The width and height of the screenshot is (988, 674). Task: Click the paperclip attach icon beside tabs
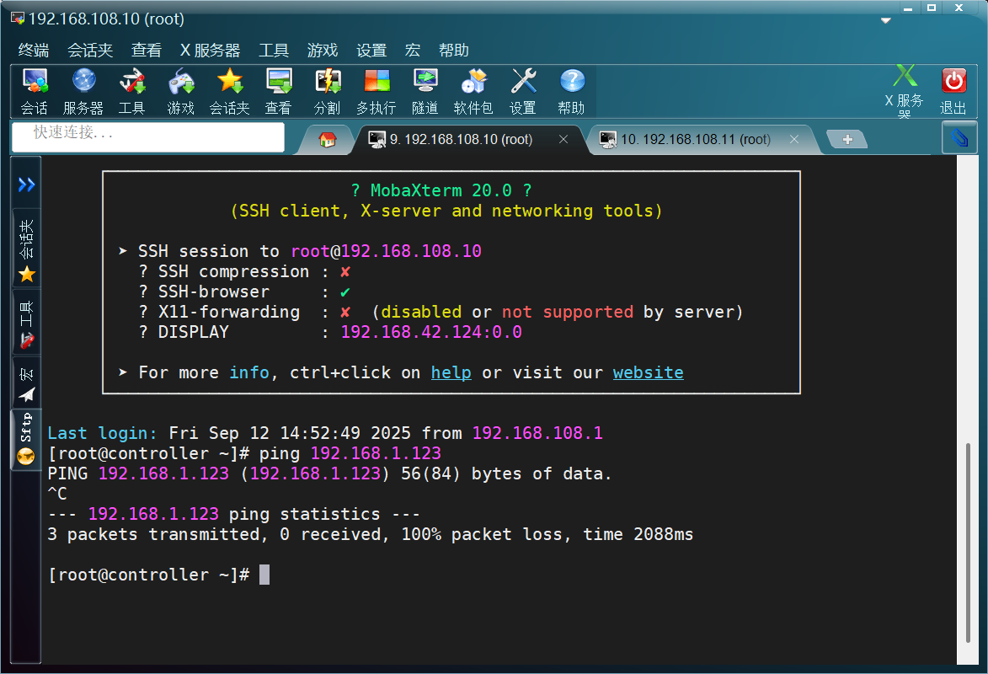959,137
